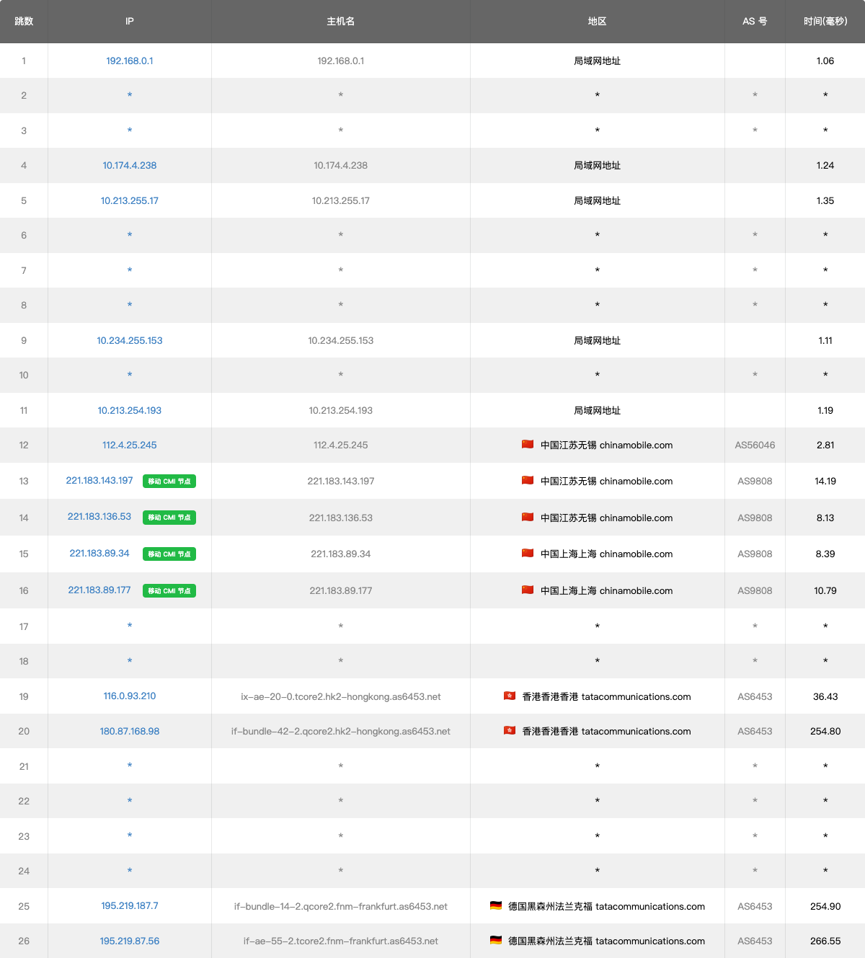Click AS9808 in row 13

[x=755, y=481]
